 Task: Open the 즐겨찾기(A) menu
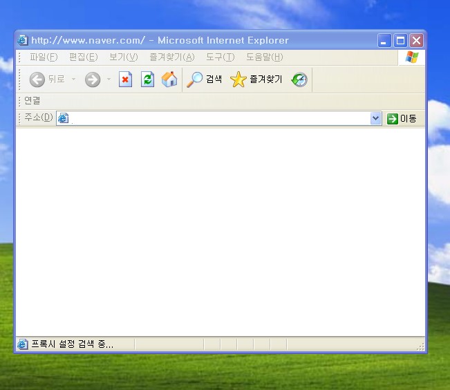[172, 57]
